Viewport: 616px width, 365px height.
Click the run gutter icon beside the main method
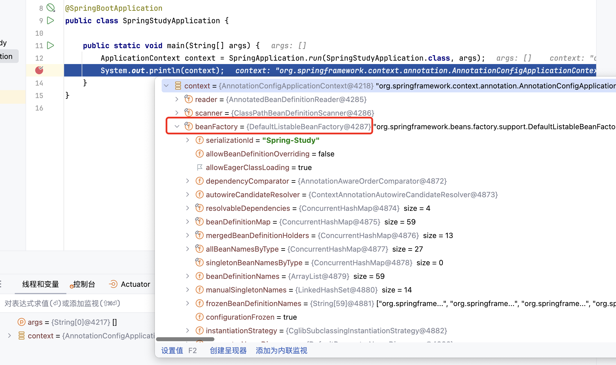tap(50, 45)
